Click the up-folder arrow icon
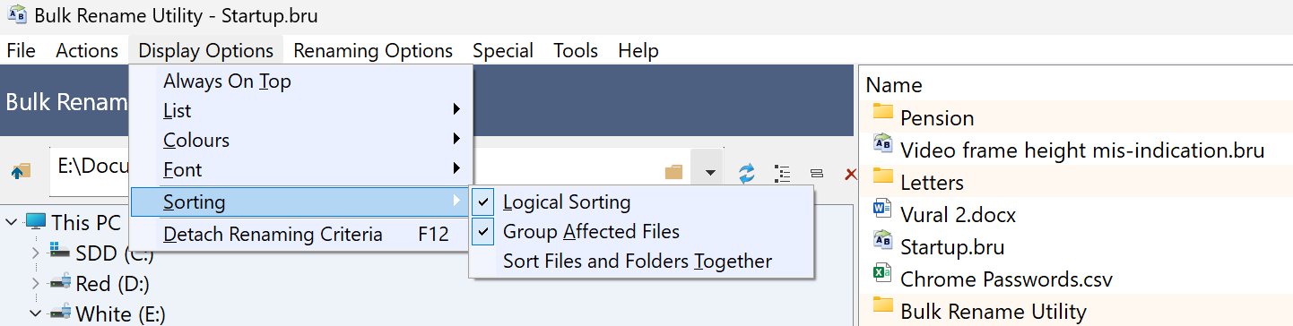This screenshot has width=1293, height=326. (x=21, y=171)
